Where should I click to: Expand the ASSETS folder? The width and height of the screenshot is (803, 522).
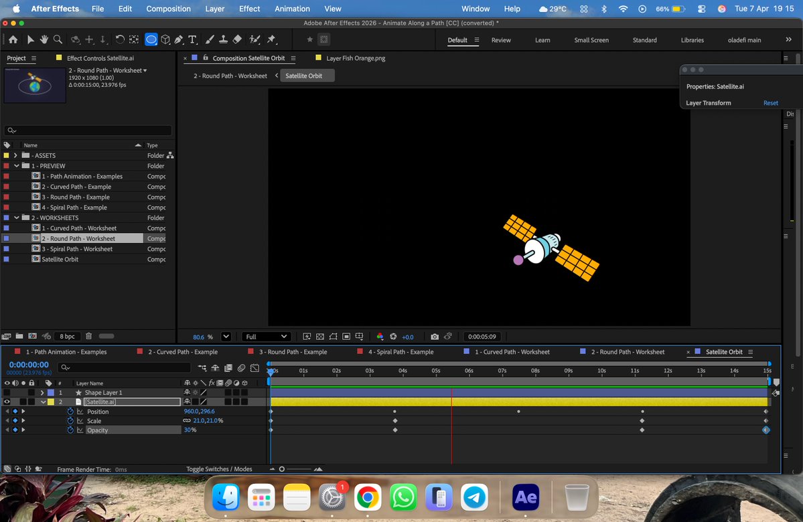tap(15, 155)
